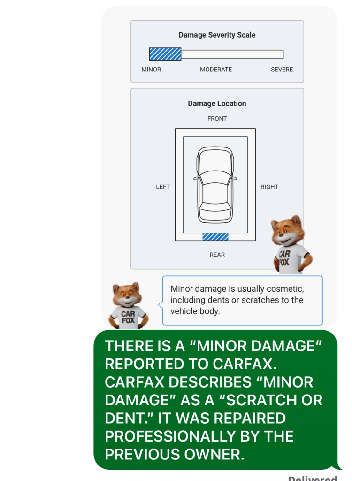Click the empty portion of the severity bar
The image size is (352, 481).
(232, 54)
